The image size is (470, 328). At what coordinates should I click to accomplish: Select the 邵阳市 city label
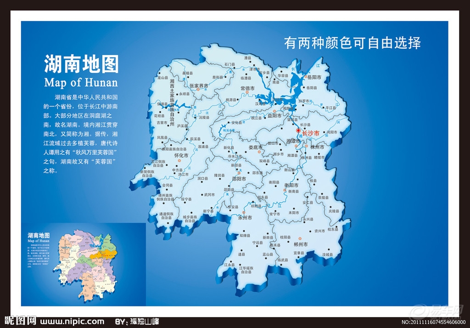pos(239,179)
